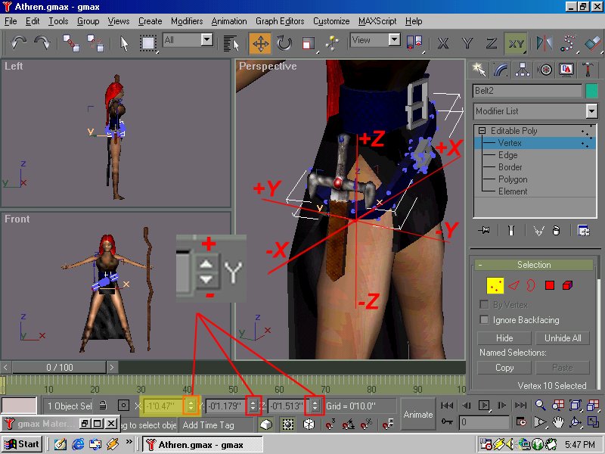605x454 pixels.
Task: Choose the Select Object arrow tool
Action: (124, 43)
